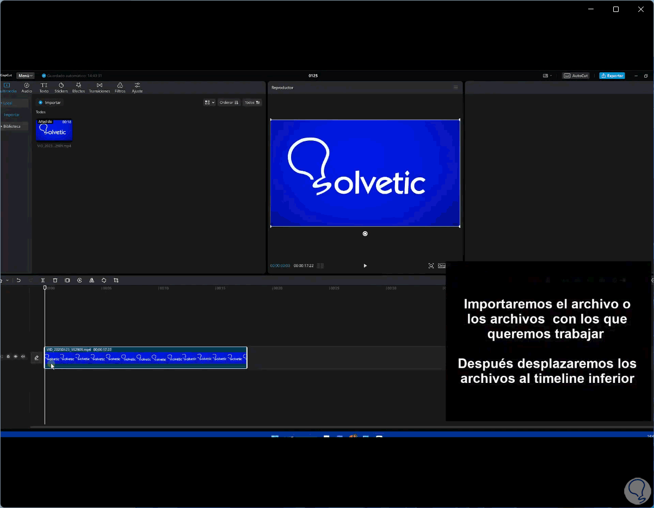
Task: Open the Filtros tab
Action: point(120,88)
